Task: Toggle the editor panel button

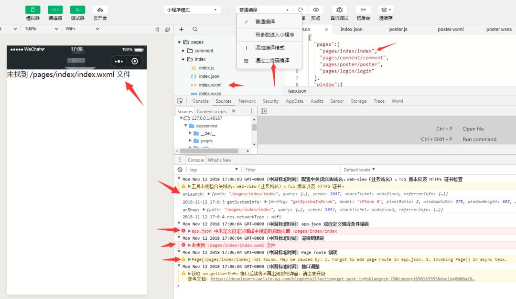Action: point(55,10)
